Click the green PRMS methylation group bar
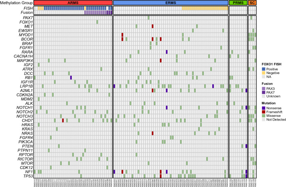The height and width of the screenshot is (187, 286). [238, 3]
